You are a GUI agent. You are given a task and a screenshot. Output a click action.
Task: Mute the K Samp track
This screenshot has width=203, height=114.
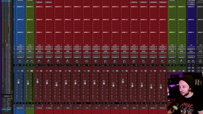click(41, 71)
